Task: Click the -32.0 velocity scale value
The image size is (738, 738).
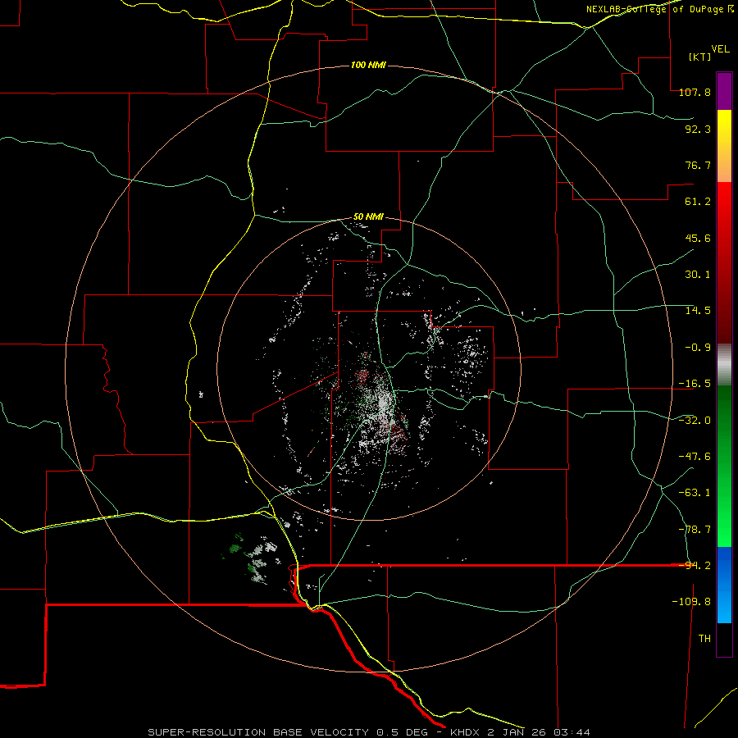Action: pos(695,421)
